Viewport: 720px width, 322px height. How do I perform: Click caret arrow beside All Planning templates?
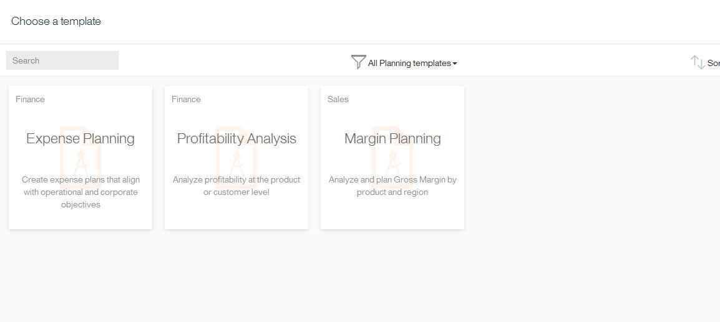point(455,64)
